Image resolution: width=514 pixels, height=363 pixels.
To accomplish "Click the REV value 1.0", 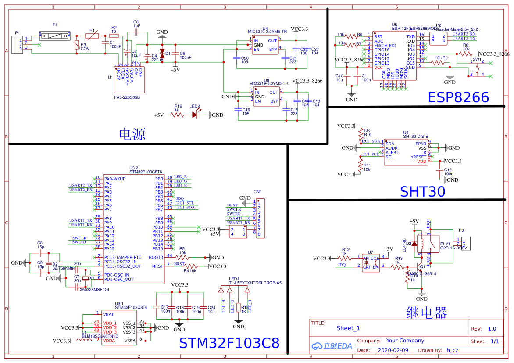I will click(x=492, y=328).
